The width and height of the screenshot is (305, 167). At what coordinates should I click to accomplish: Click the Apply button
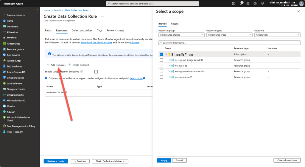point(164,160)
